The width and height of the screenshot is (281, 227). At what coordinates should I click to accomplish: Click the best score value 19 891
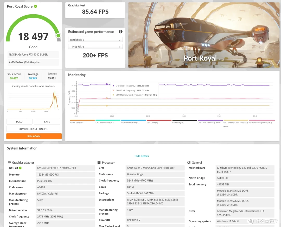click(52, 78)
